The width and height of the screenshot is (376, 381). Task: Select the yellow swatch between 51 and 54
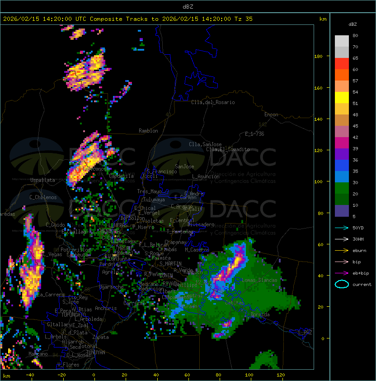pyautogui.click(x=342, y=98)
